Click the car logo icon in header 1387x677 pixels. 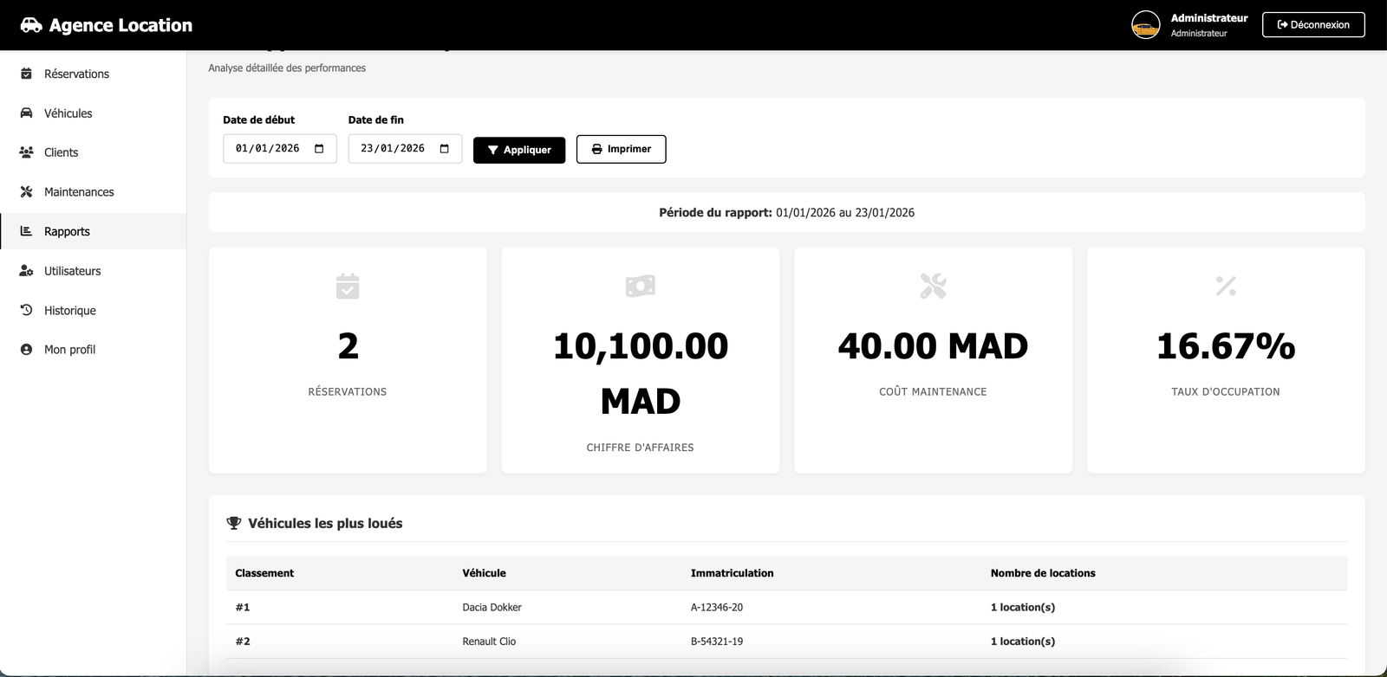tap(31, 25)
